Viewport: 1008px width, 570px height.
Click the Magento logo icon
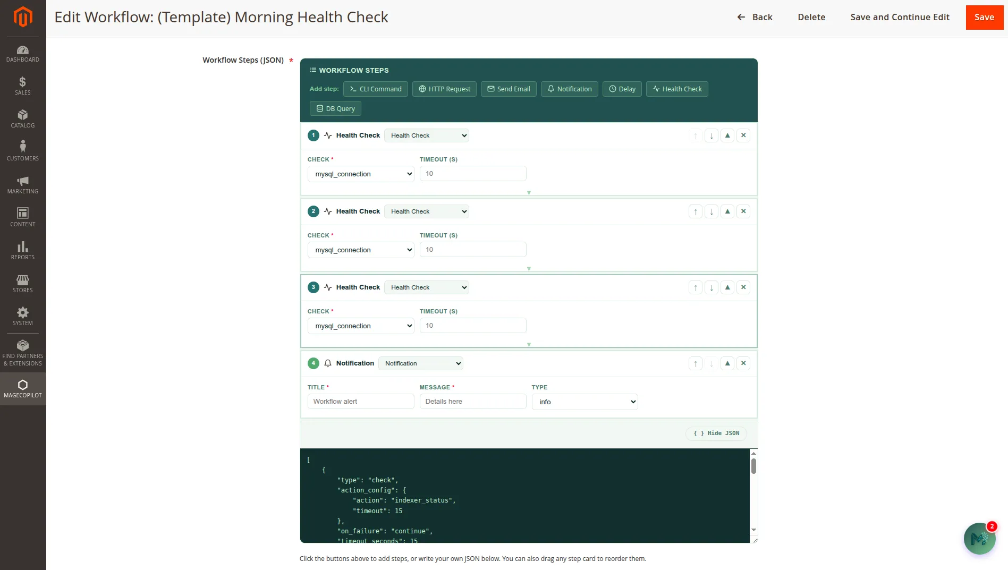(x=23, y=17)
